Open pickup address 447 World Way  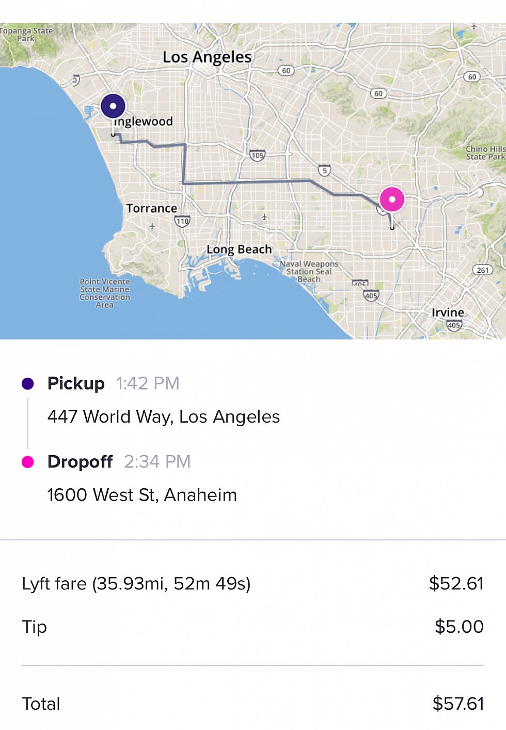click(x=164, y=416)
